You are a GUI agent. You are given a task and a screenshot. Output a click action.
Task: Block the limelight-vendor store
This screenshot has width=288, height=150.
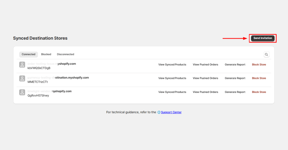click(259, 92)
